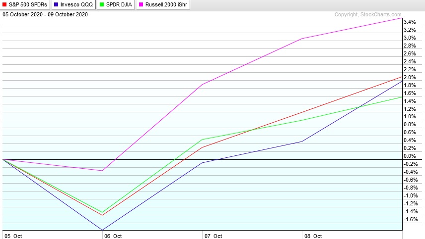Click the 3.4% y-axis label

(410, 22)
